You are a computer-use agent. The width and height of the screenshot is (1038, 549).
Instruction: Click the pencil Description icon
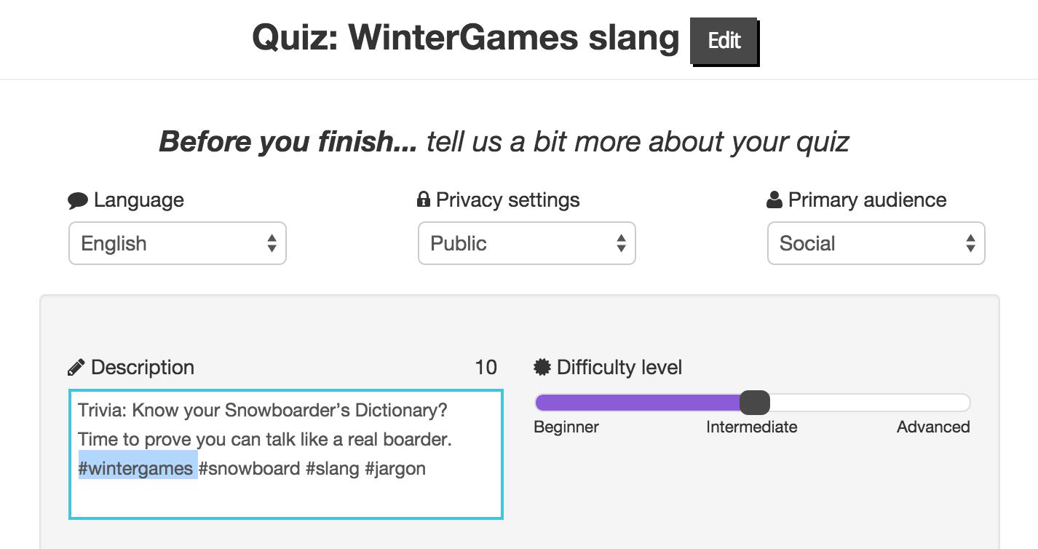tap(76, 368)
